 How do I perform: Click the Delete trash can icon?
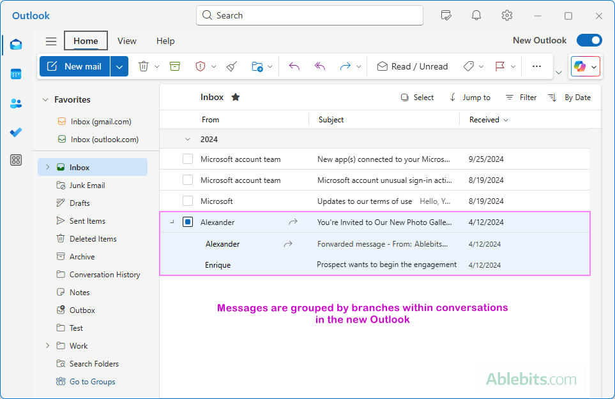144,66
